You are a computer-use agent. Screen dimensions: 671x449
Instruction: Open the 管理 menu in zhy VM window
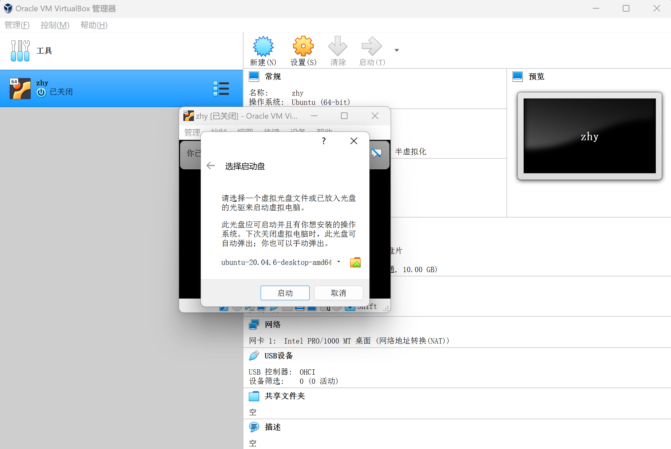coord(192,132)
